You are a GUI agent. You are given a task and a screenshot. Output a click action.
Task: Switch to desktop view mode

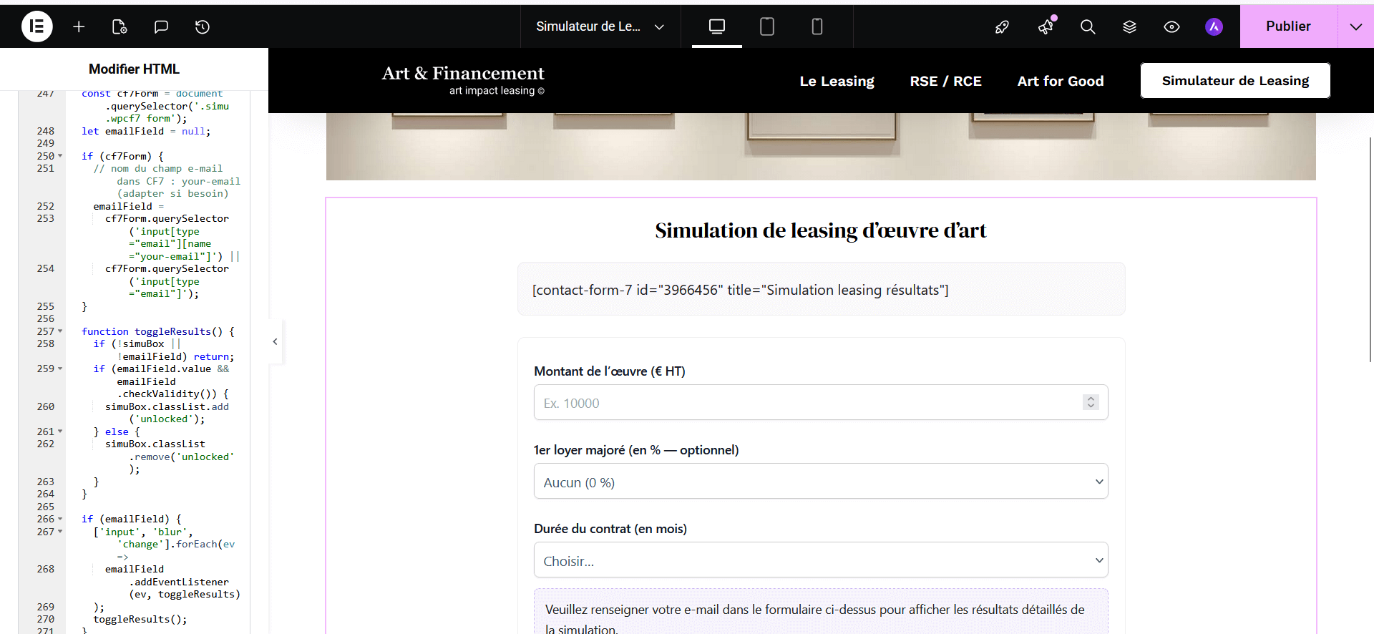coord(717,26)
